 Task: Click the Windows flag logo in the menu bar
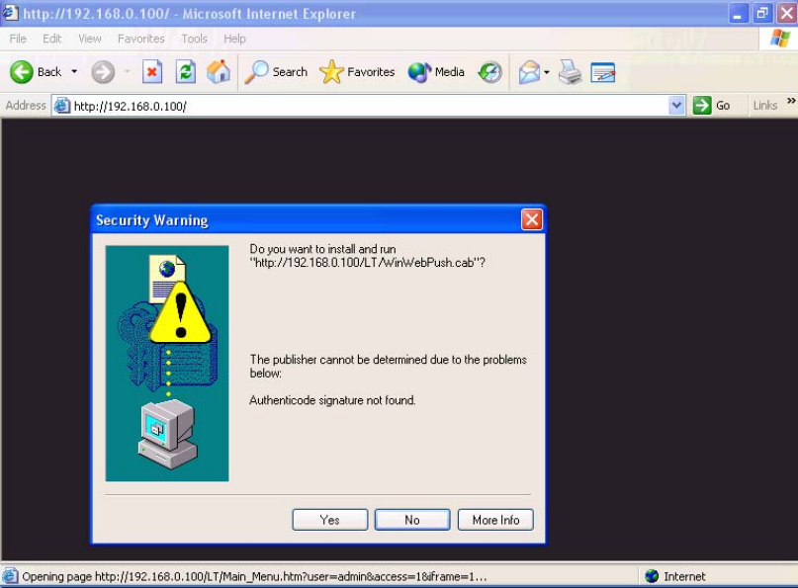coord(779,39)
